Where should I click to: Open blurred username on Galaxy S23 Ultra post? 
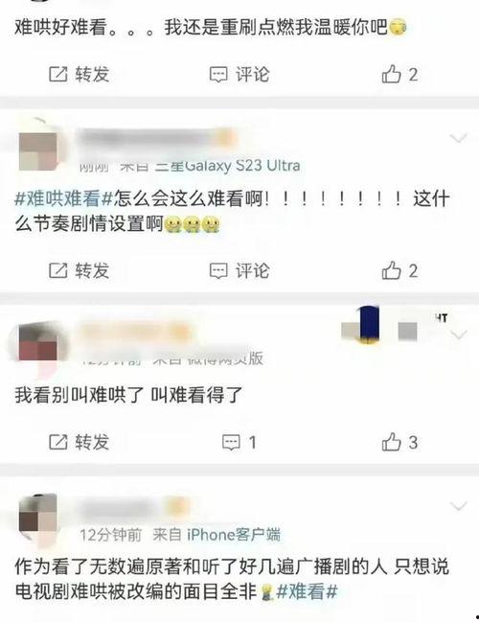pos(157,138)
